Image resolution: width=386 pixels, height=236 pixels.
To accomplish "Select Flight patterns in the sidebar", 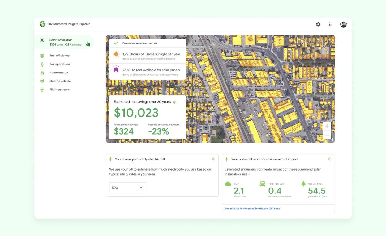I will (59, 89).
